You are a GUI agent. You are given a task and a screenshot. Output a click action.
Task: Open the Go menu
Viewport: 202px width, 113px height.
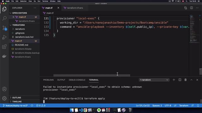click(35, 1)
